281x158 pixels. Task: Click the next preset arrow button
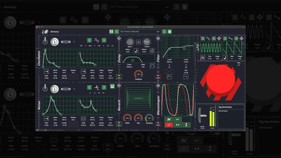coord(164,32)
